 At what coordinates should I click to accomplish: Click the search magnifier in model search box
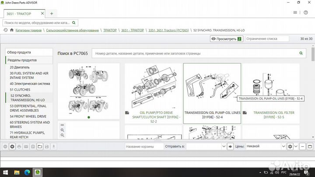[x=74, y=22]
